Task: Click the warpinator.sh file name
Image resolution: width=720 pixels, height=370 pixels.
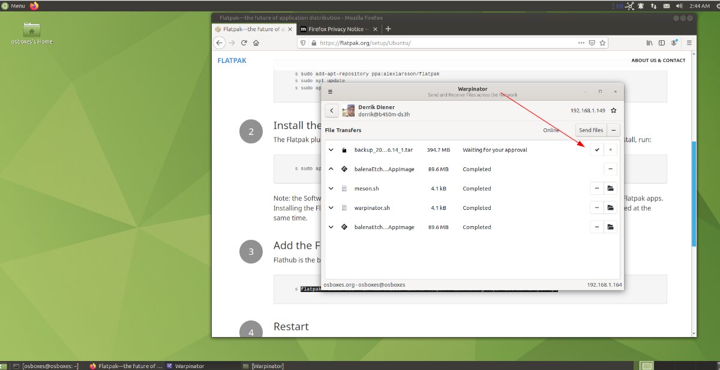Action: click(372, 207)
